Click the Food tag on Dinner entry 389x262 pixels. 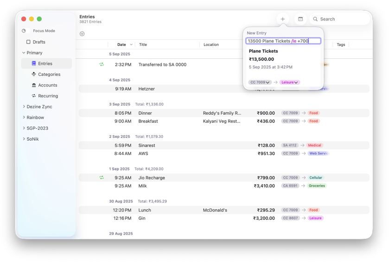[x=313, y=113]
